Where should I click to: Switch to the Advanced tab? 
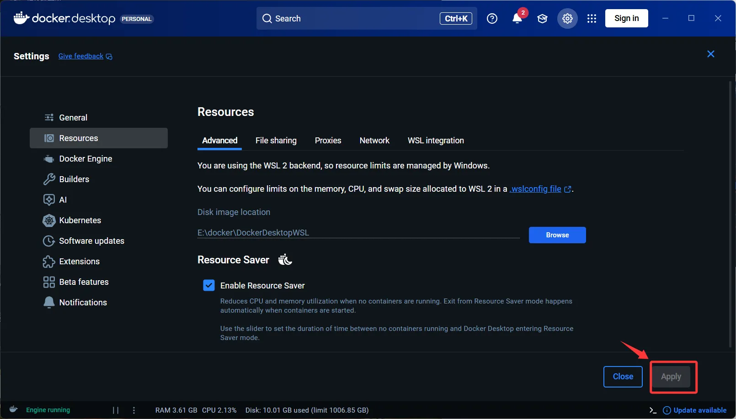pos(220,141)
